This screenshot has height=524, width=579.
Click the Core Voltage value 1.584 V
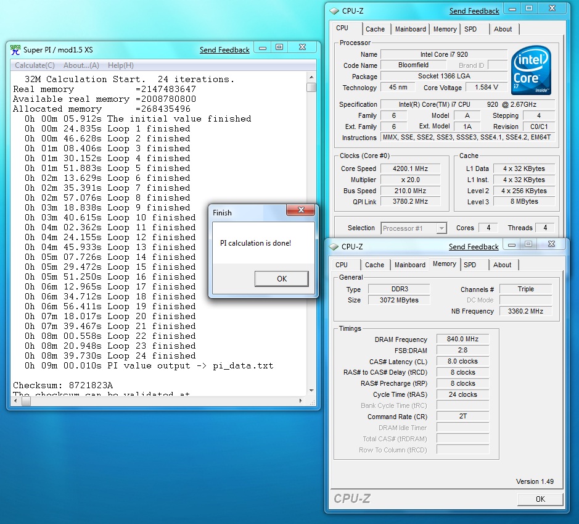coord(487,87)
